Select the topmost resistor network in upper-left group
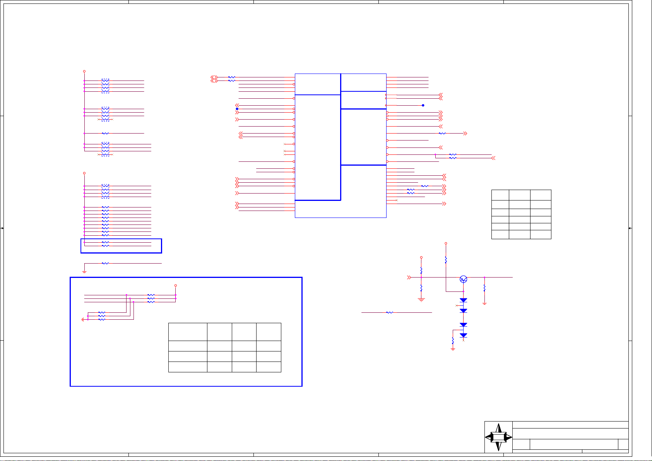Screen dimensions: 652x461 pos(105,86)
